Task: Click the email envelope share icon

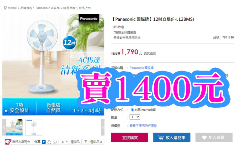Action: pyautogui.click(x=55, y=142)
